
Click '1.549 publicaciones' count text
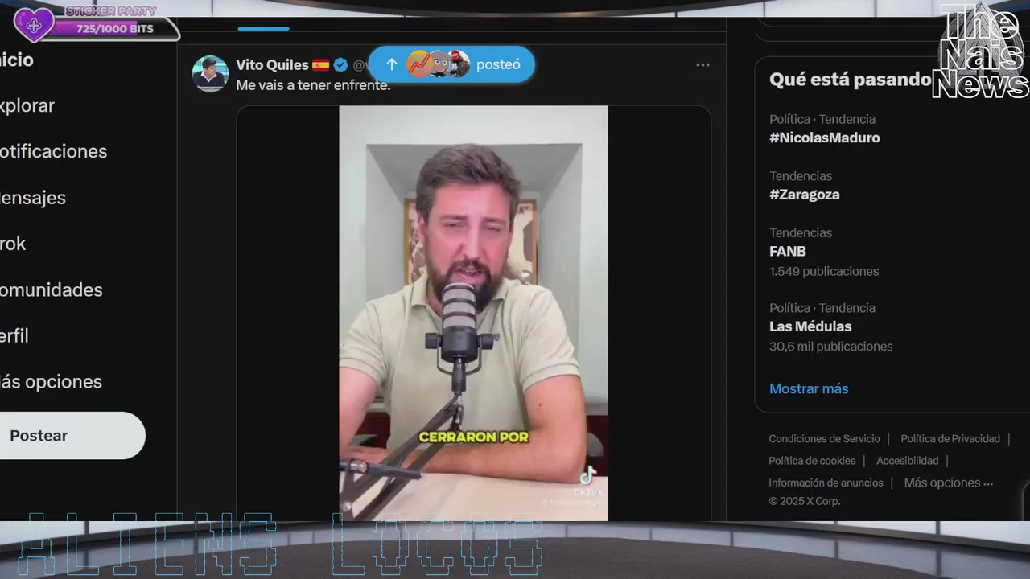tap(824, 271)
